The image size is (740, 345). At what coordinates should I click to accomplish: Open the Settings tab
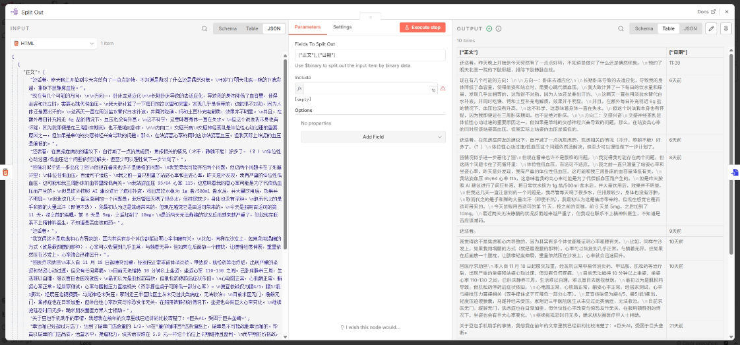coord(342,27)
